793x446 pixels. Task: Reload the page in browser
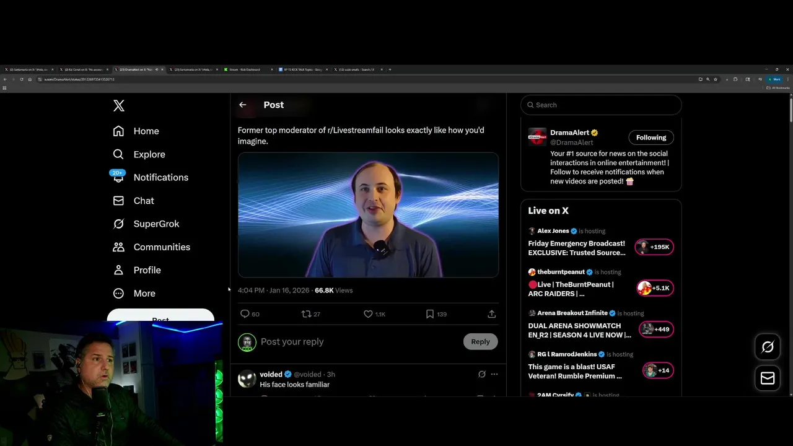[21, 79]
